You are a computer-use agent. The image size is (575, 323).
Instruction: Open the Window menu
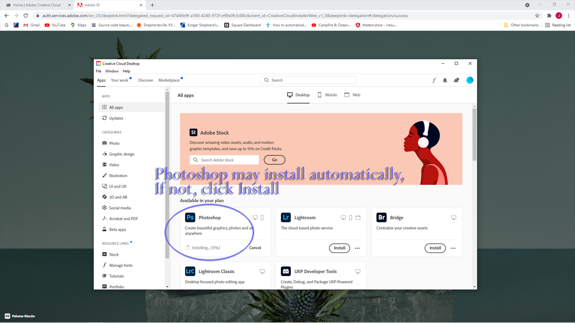[x=112, y=71]
